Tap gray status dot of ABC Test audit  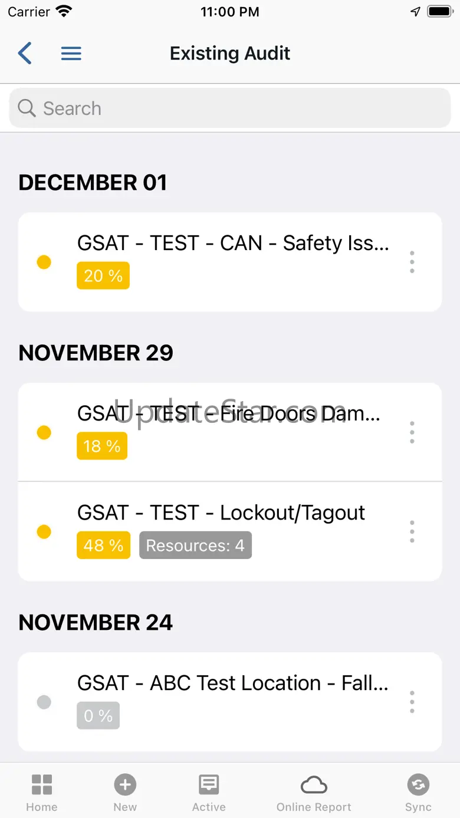click(x=44, y=702)
